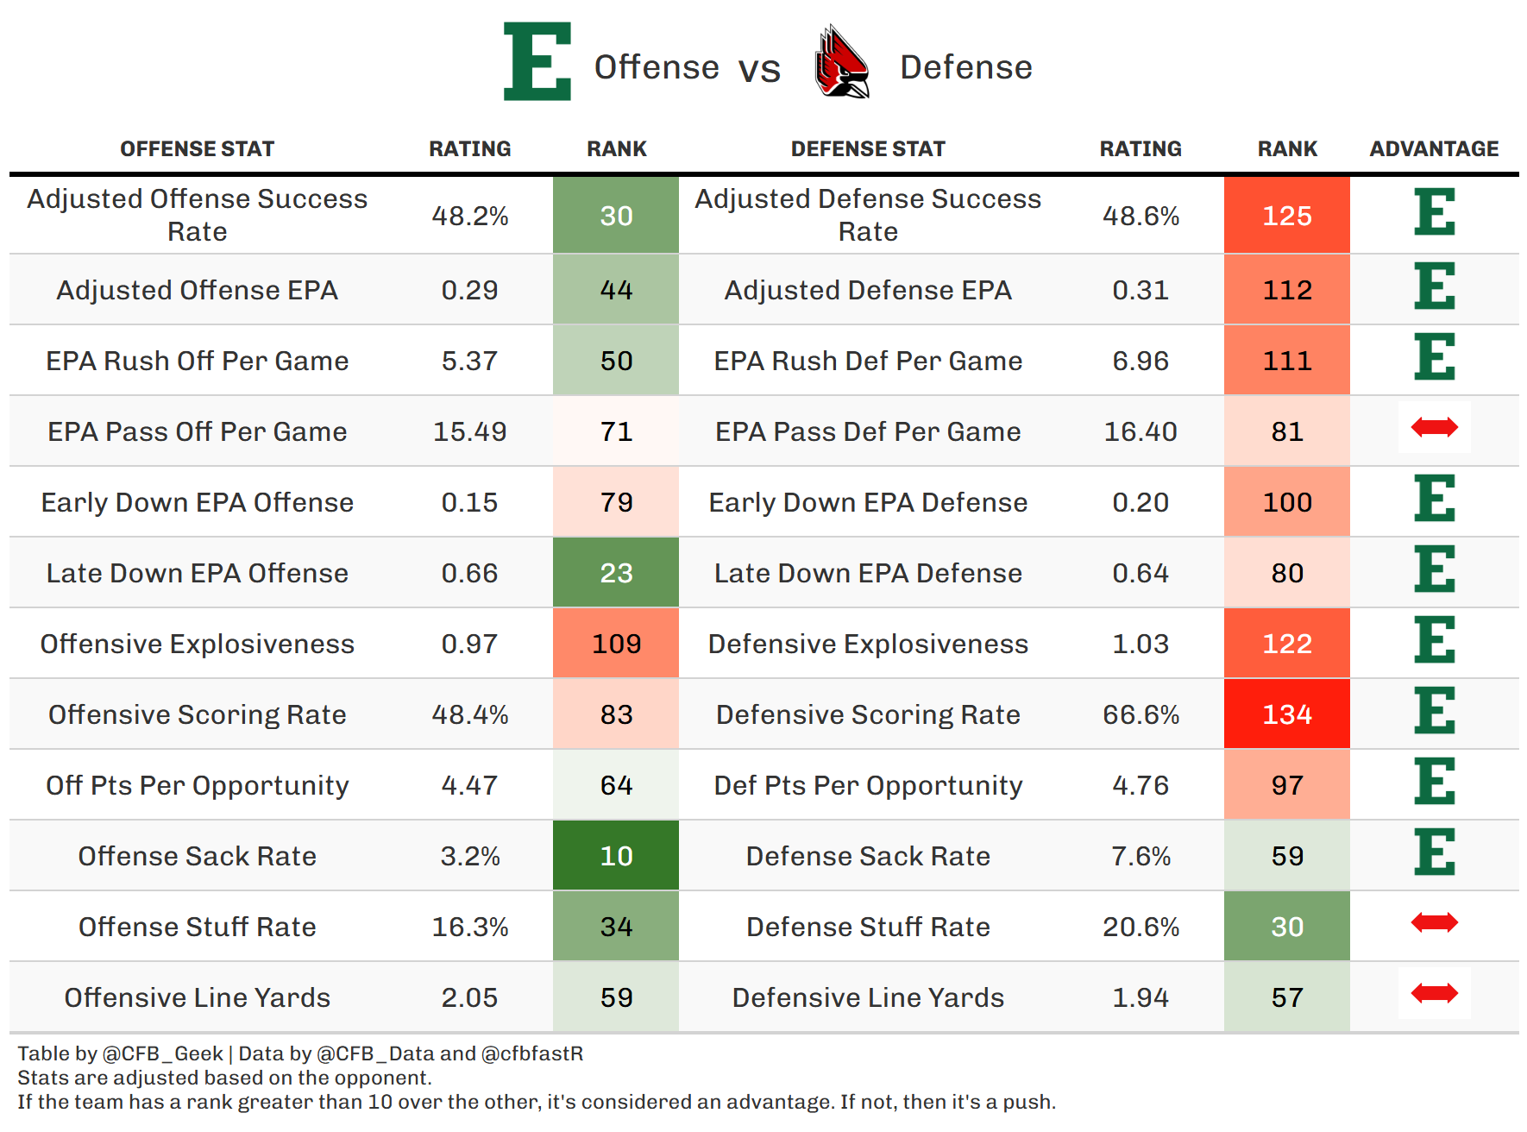Click the Ball State cardinal logo
The width and height of the screenshot is (1527, 1132).
841,62
